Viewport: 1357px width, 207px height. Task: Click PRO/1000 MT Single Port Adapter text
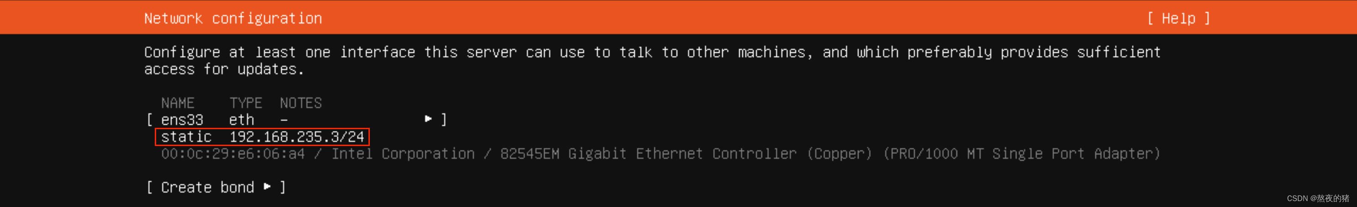(1021, 154)
